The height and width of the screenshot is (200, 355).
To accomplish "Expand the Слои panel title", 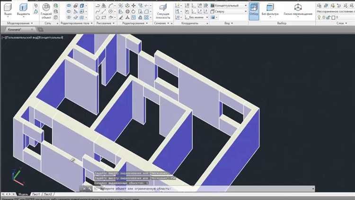I will tap(340, 23).
